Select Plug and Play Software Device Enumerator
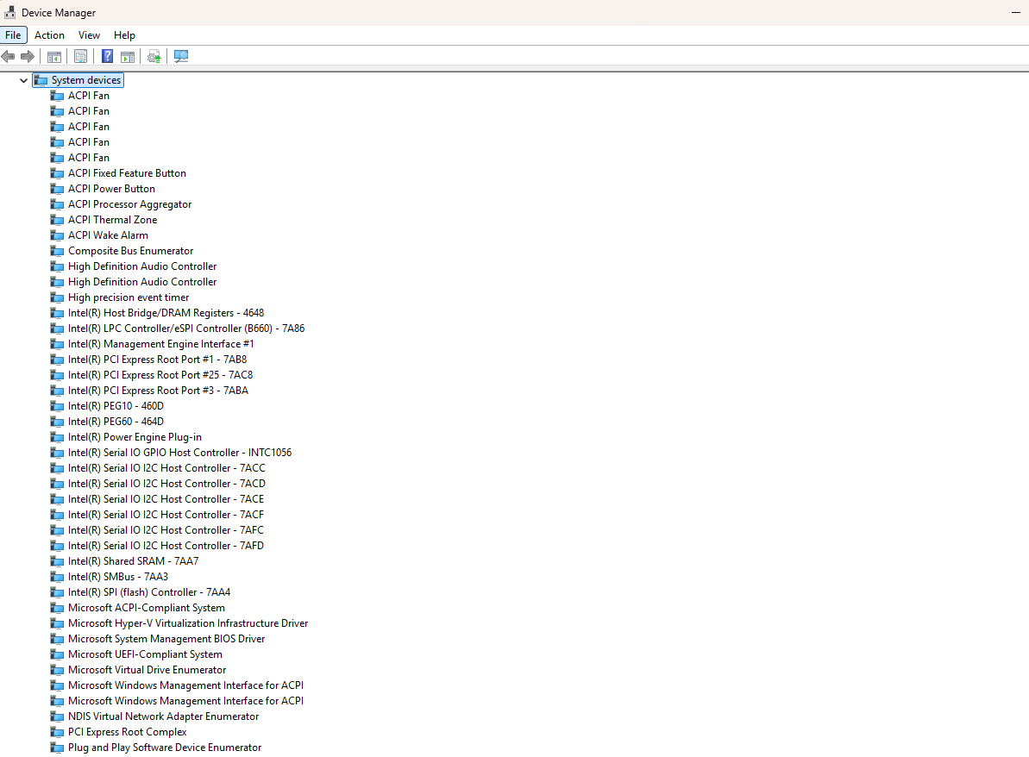The image size is (1029, 757). 165,748
